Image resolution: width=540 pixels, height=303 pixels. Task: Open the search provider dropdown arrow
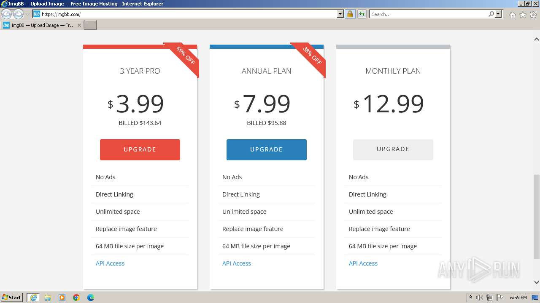[498, 14]
